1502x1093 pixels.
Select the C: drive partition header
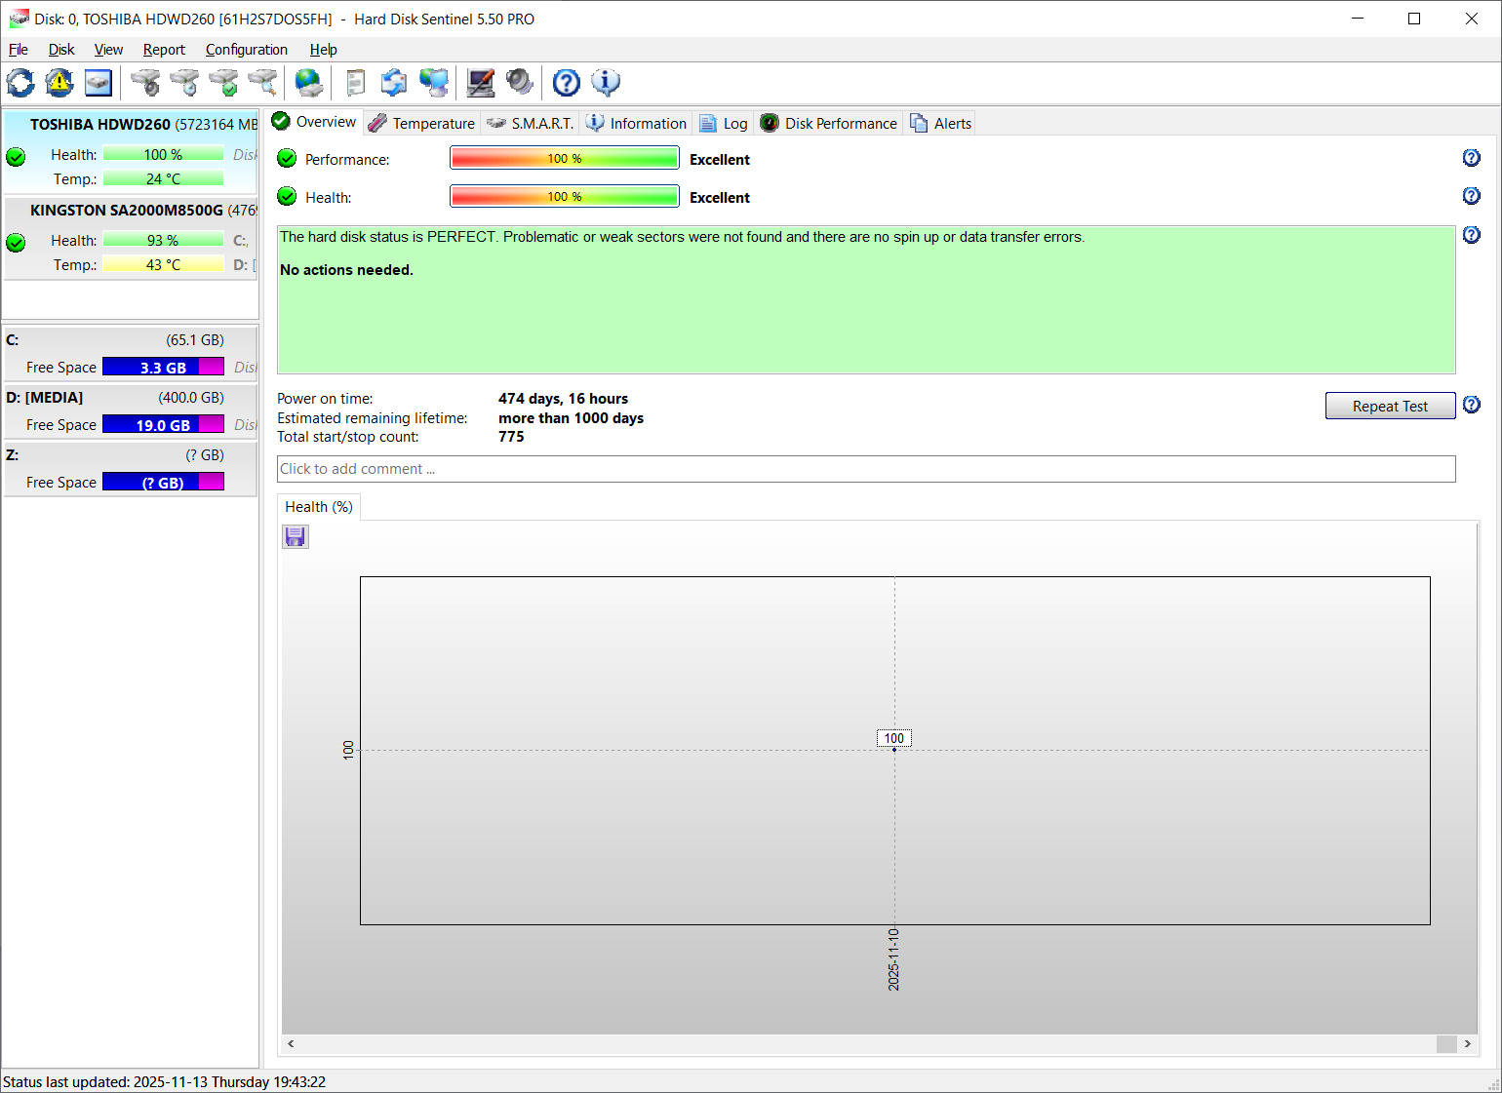pos(131,339)
